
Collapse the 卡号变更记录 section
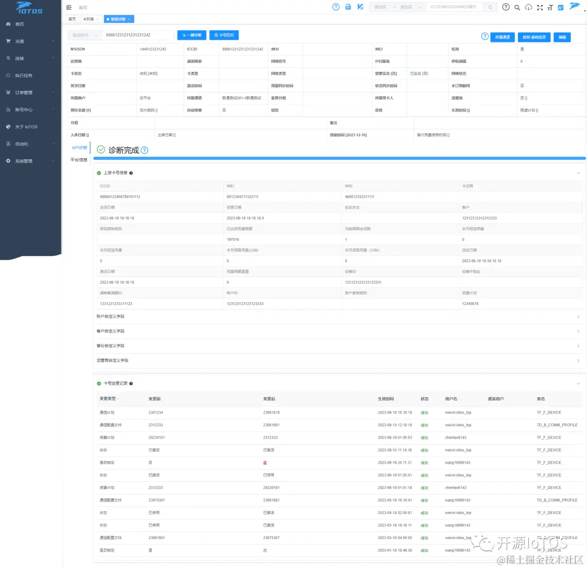click(x=578, y=384)
